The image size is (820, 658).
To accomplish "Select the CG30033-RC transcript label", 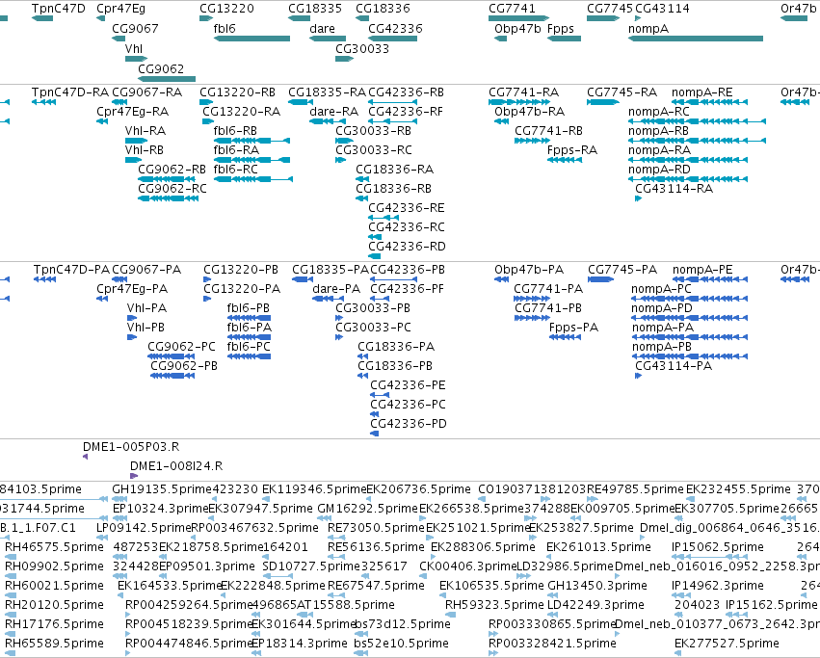I will pyautogui.click(x=374, y=150).
